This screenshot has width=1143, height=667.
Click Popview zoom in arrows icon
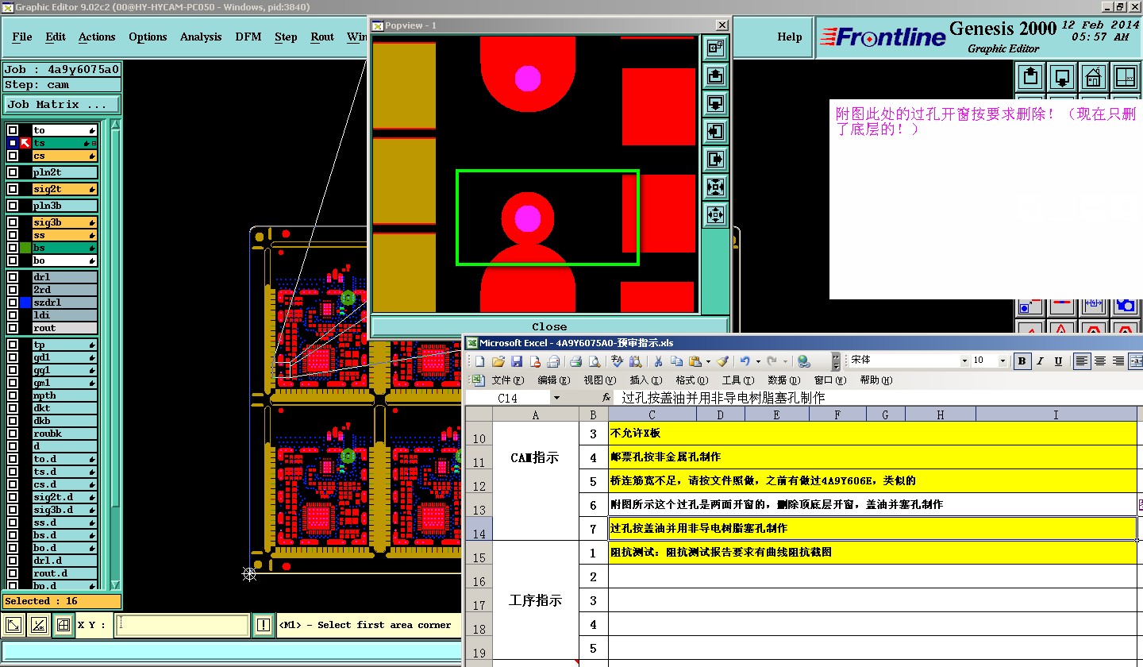click(715, 187)
